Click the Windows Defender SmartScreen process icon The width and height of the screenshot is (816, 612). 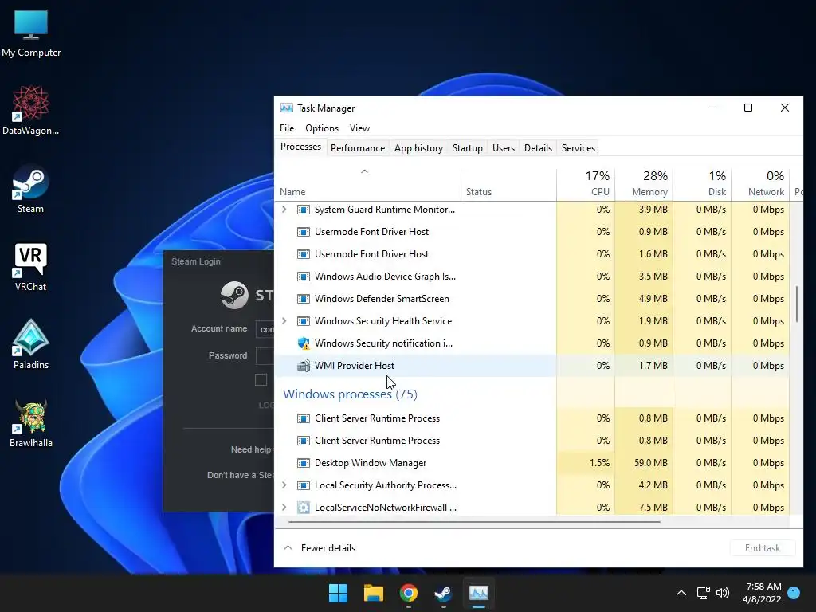pyautogui.click(x=304, y=299)
